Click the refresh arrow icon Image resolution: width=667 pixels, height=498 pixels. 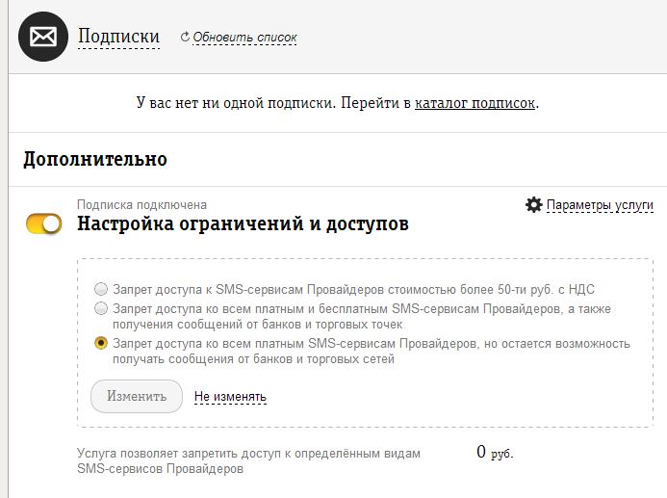(186, 38)
